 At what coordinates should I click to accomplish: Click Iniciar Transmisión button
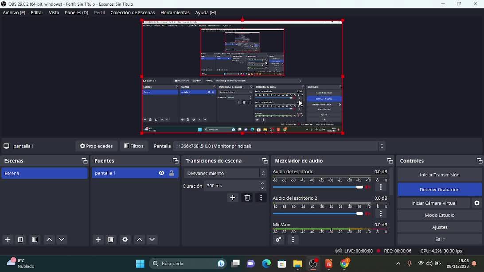pos(439,175)
